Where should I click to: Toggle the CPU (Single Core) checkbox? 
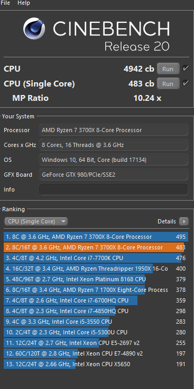(x=186, y=83)
